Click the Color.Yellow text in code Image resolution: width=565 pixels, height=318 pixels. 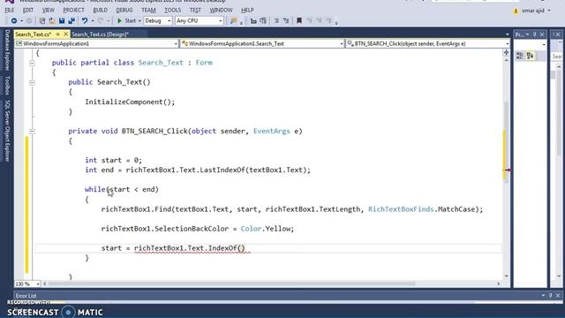click(x=267, y=229)
